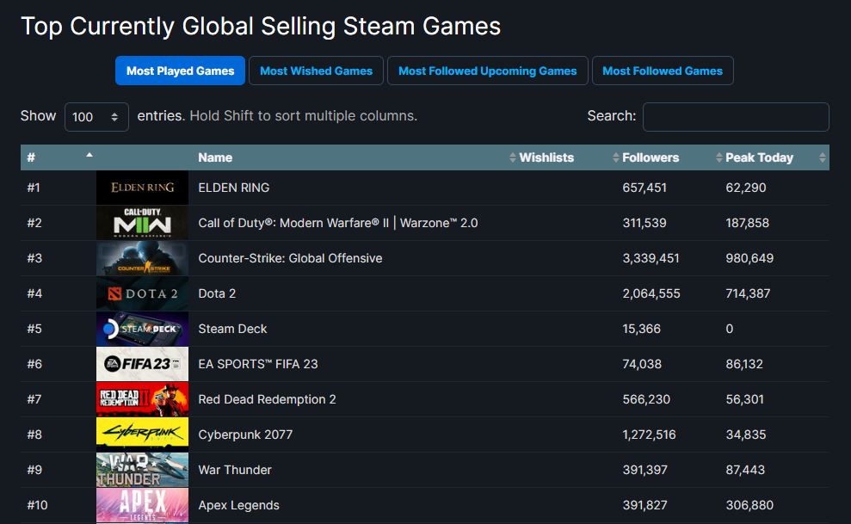The height and width of the screenshot is (524, 851).
Task: Open the ELDEN RING game name link
Action: pos(234,188)
